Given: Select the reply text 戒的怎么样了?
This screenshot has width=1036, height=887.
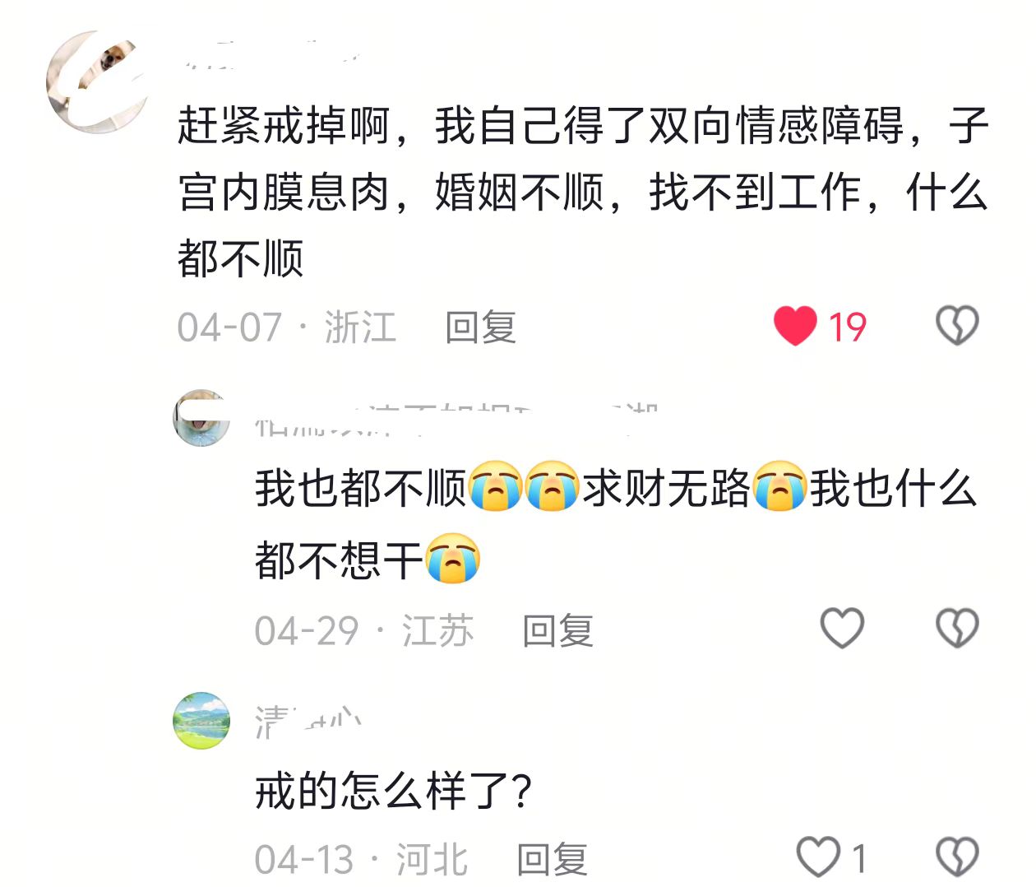Looking at the screenshot, I should (x=394, y=791).
